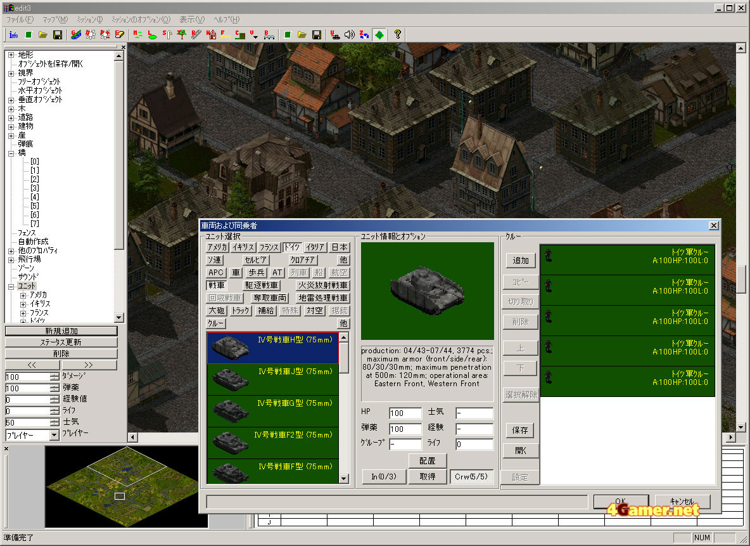The height and width of the screenshot is (546, 750).
Task: Click the HP input field
Action: 405,413
